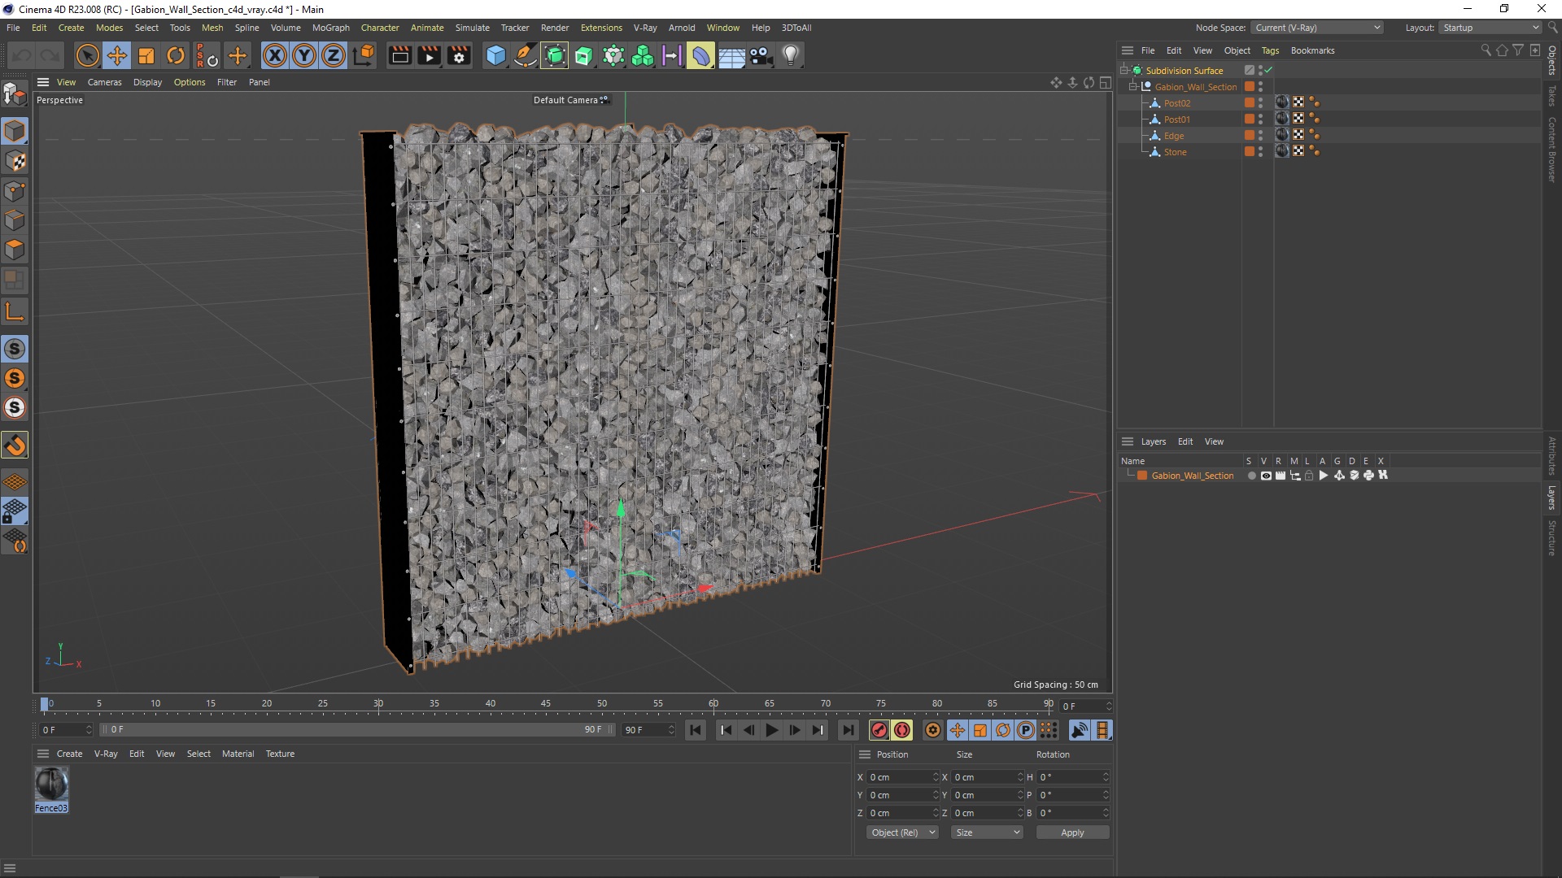Add a Light object

790,55
